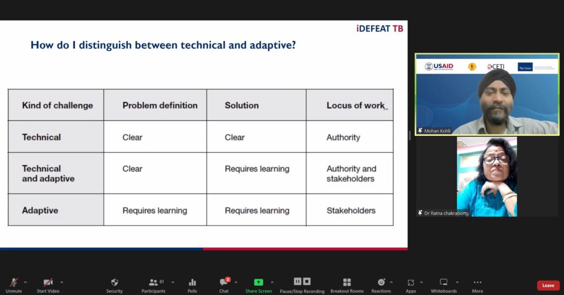Select Dr Ratna Chakraborty's video tile
Image resolution: width=564 pixels, height=295 pixels.
(x=487, y=176)
